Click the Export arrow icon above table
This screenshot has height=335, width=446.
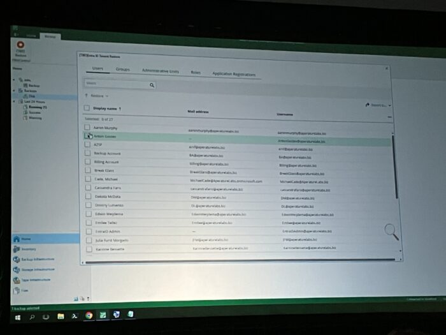367,105
